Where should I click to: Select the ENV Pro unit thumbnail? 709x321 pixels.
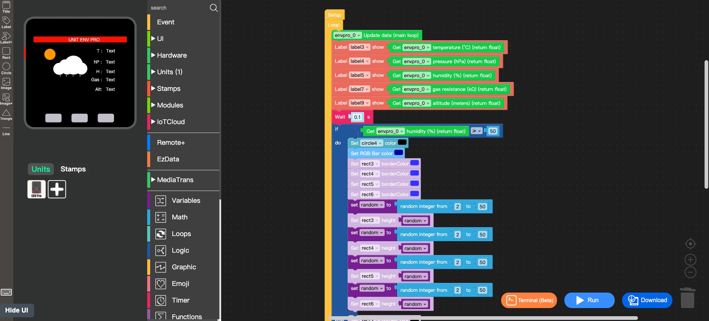37,189
